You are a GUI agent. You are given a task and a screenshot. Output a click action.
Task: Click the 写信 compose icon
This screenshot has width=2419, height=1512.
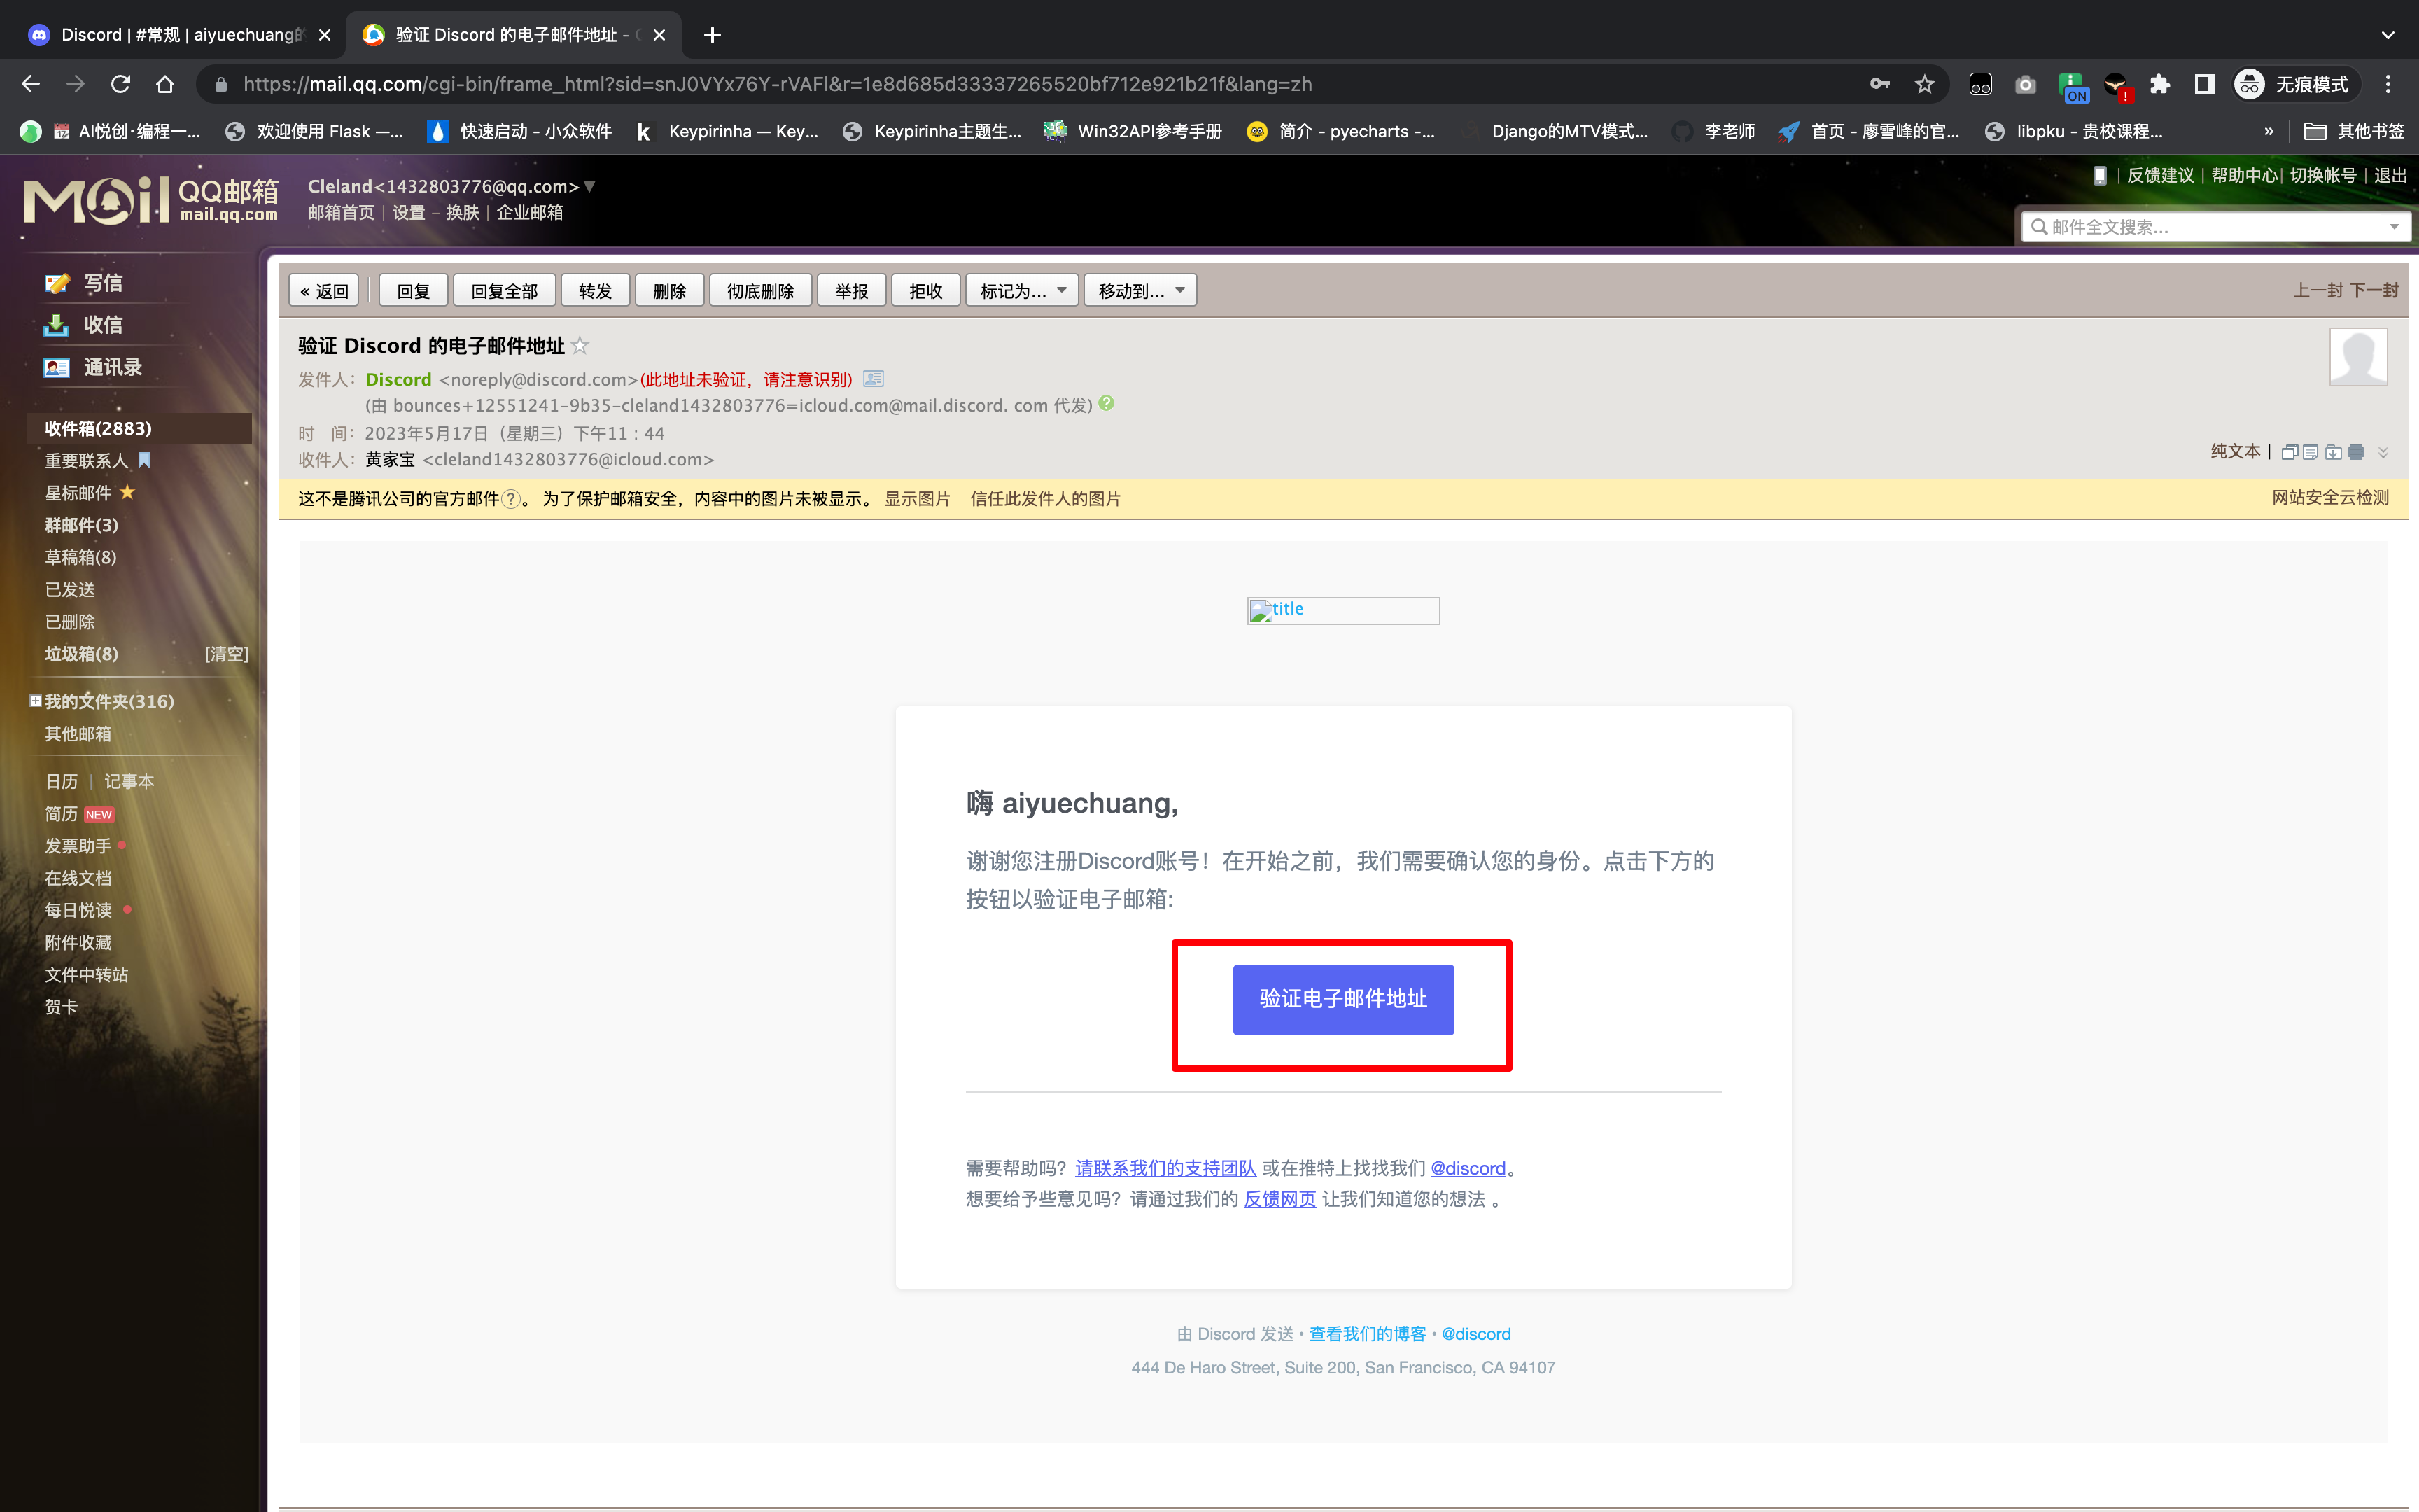click(x=57, y=283)
